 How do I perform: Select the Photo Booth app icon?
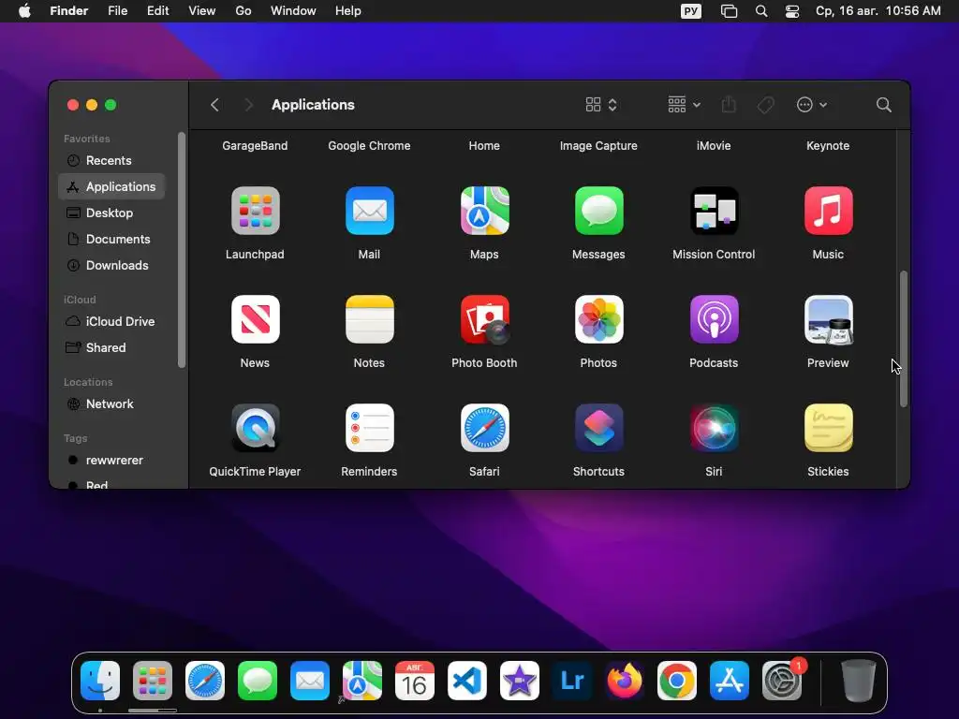(x=484, y=319)
